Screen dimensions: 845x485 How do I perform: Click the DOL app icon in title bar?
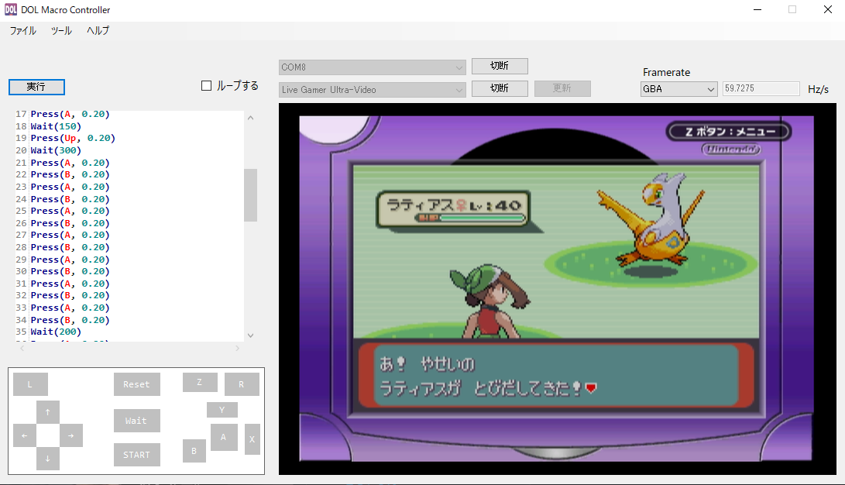[x=11, y=10]
